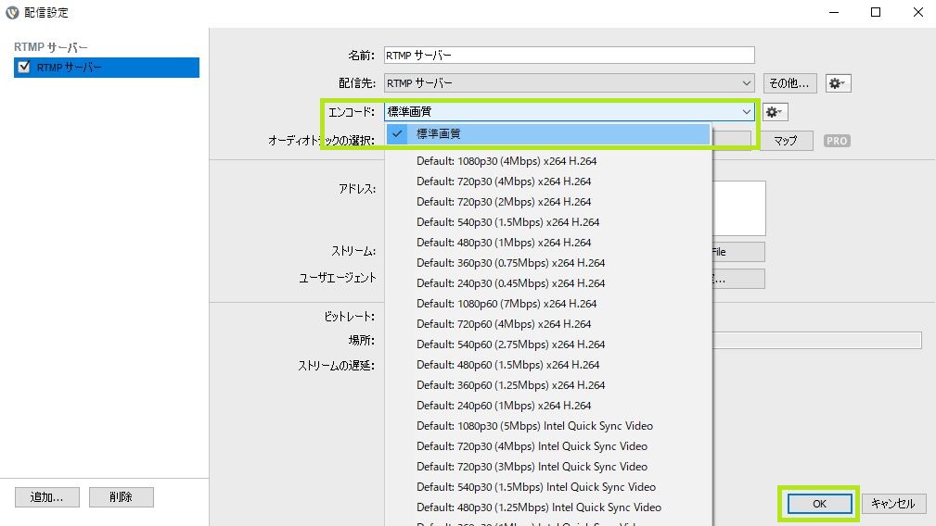Expand the 配信先 RTMP サーバー dropdown
The image size is (936, 526).
tap(569, 83)
